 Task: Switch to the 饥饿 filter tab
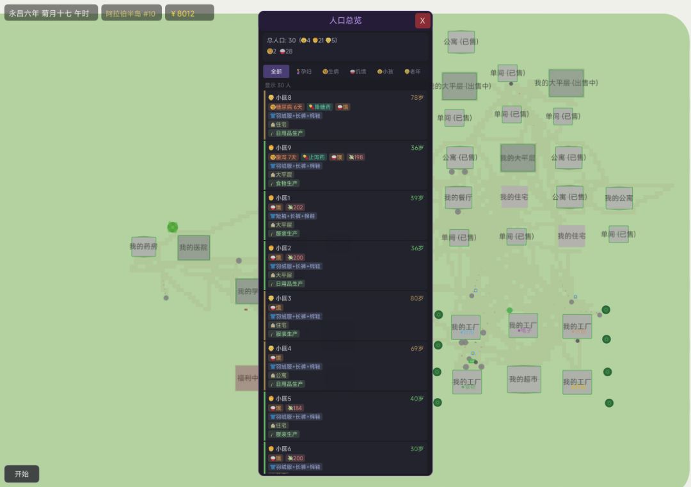(358, 72)
